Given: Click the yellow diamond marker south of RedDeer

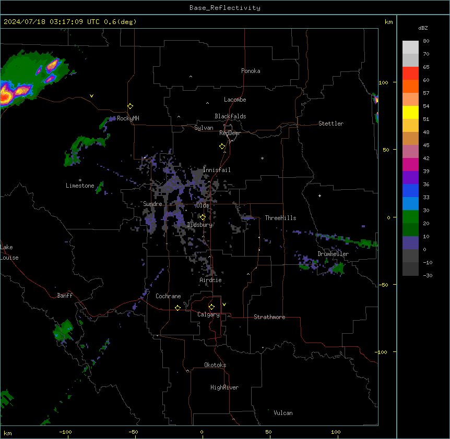Looking at the screenshot, I should 222,147.
